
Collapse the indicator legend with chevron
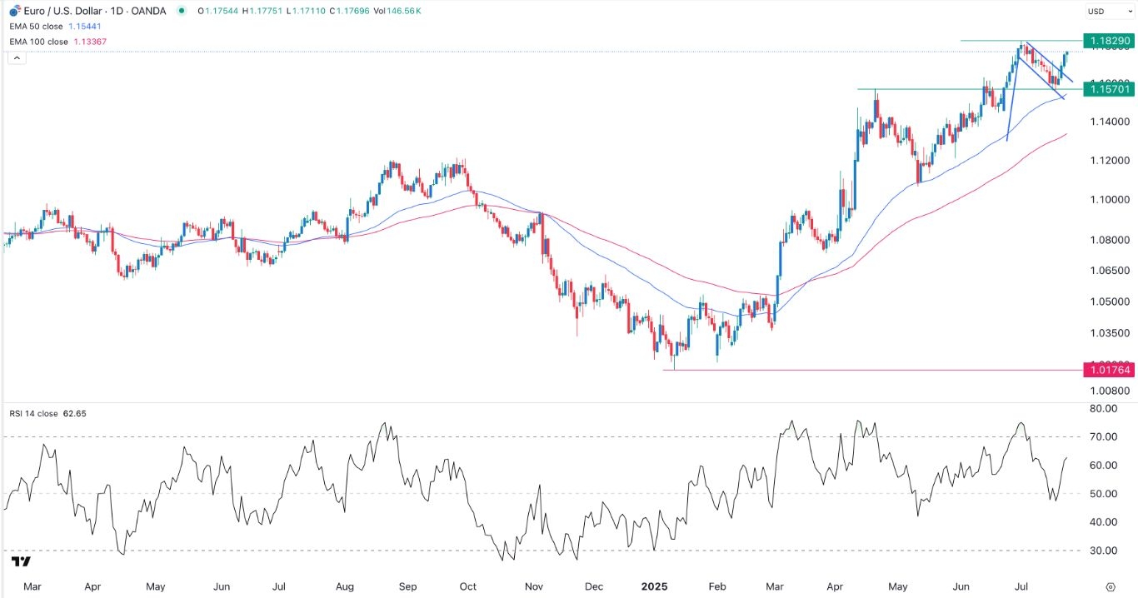point(15,57)
